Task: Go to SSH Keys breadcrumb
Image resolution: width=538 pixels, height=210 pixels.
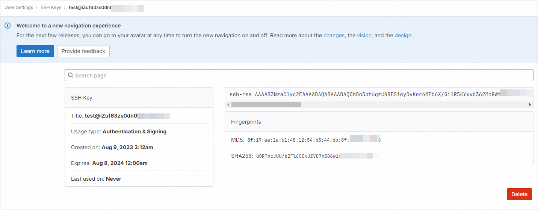Action: click(51, 8)
